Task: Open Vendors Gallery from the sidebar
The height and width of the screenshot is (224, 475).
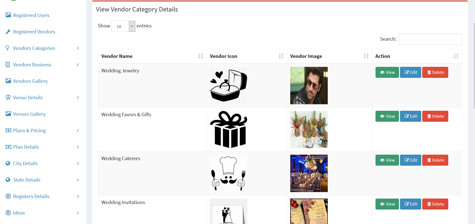Action: [x=30, y=81]
